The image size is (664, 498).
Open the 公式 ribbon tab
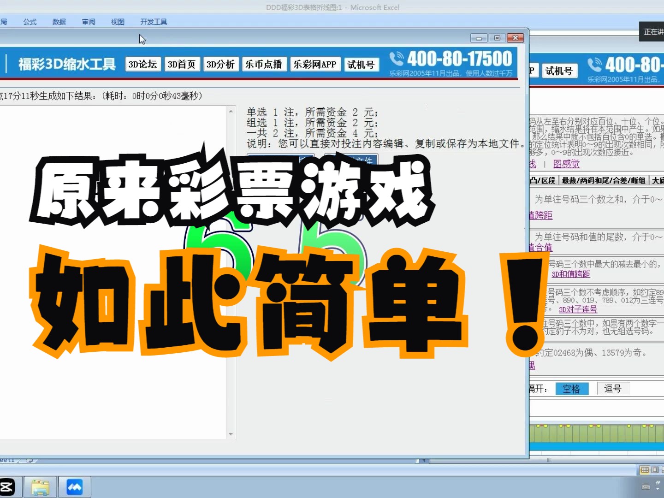point(30,22)
